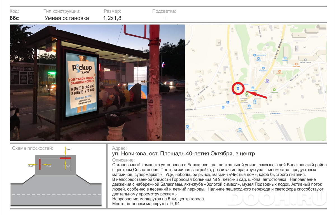The image size is (336, 215).
Task: Click the Умная остановка construction type value
Action: click(x=67, y=18)
